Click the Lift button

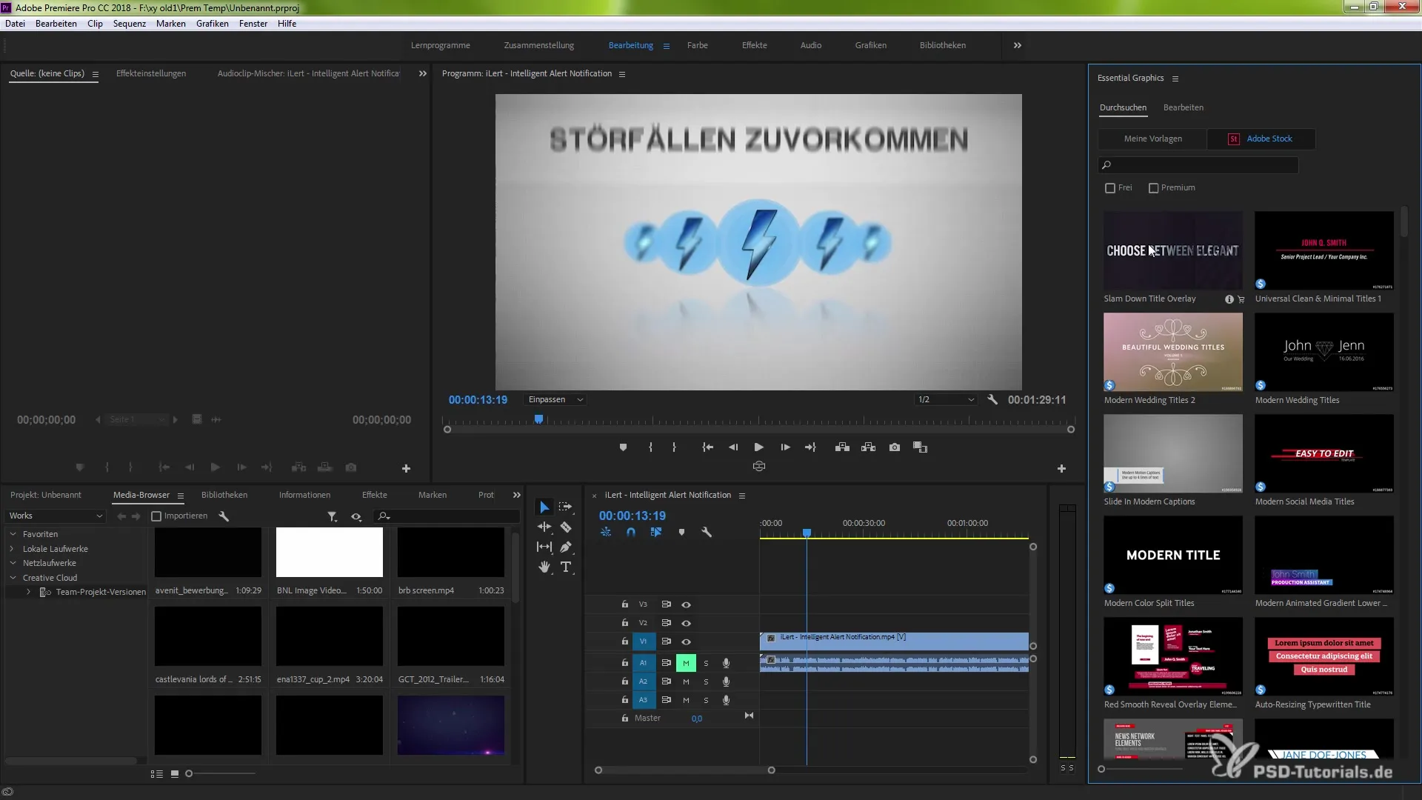pyautogui.click(x=842, y=447)
